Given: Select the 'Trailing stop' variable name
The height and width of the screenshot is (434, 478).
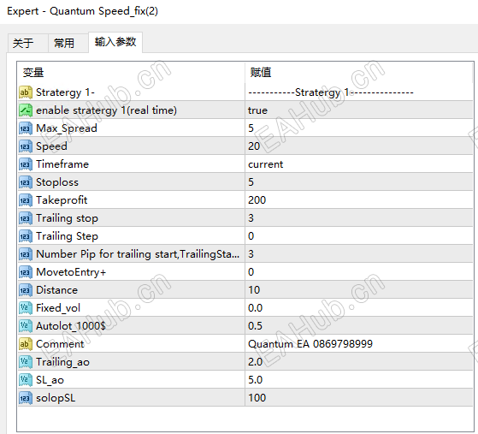Looking at the screenshot, I should tap(67, 218).
